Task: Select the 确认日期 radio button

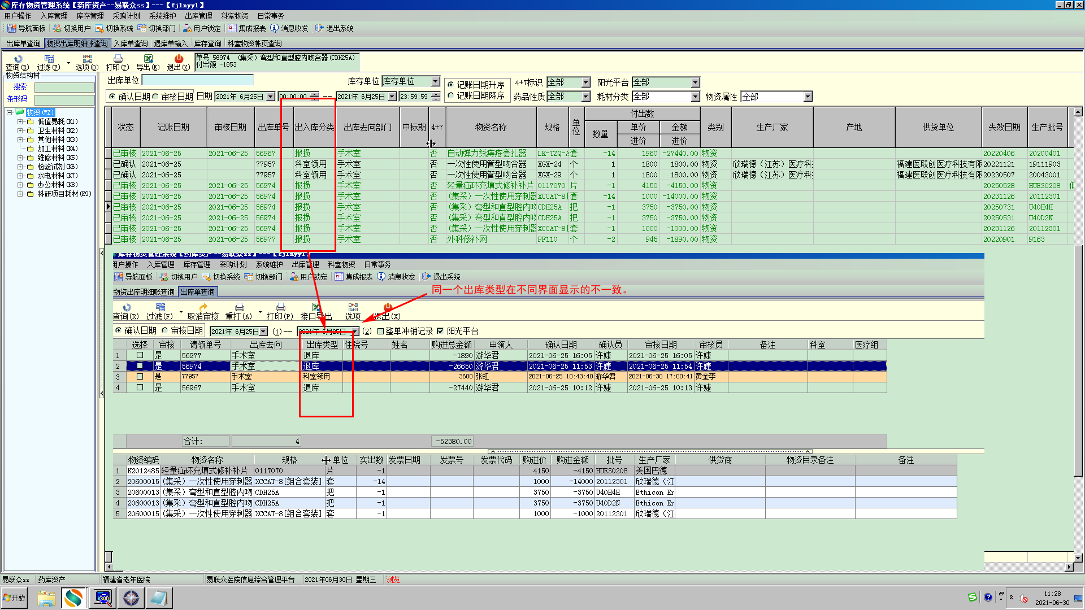Action: [112, 97]
